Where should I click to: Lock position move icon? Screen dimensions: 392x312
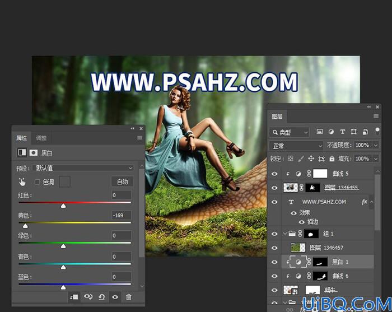click(x=311, y=159)
